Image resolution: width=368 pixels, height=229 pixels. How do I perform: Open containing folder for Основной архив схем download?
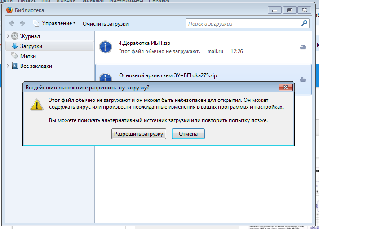pyautogui.click(x=302, y=79)
